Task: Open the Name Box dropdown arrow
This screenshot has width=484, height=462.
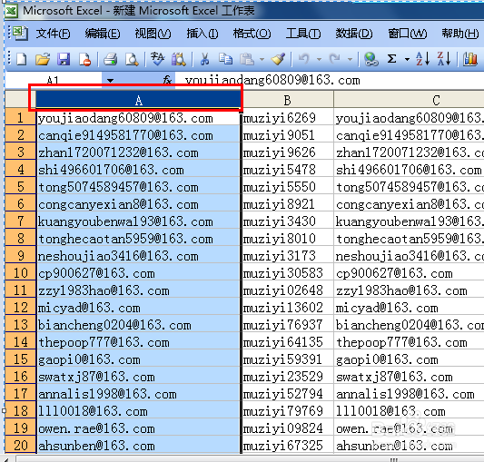Action: tap(110, 81)
